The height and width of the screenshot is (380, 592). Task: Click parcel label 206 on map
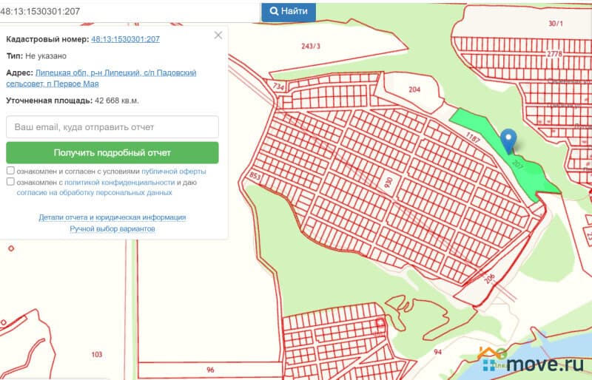489,279
